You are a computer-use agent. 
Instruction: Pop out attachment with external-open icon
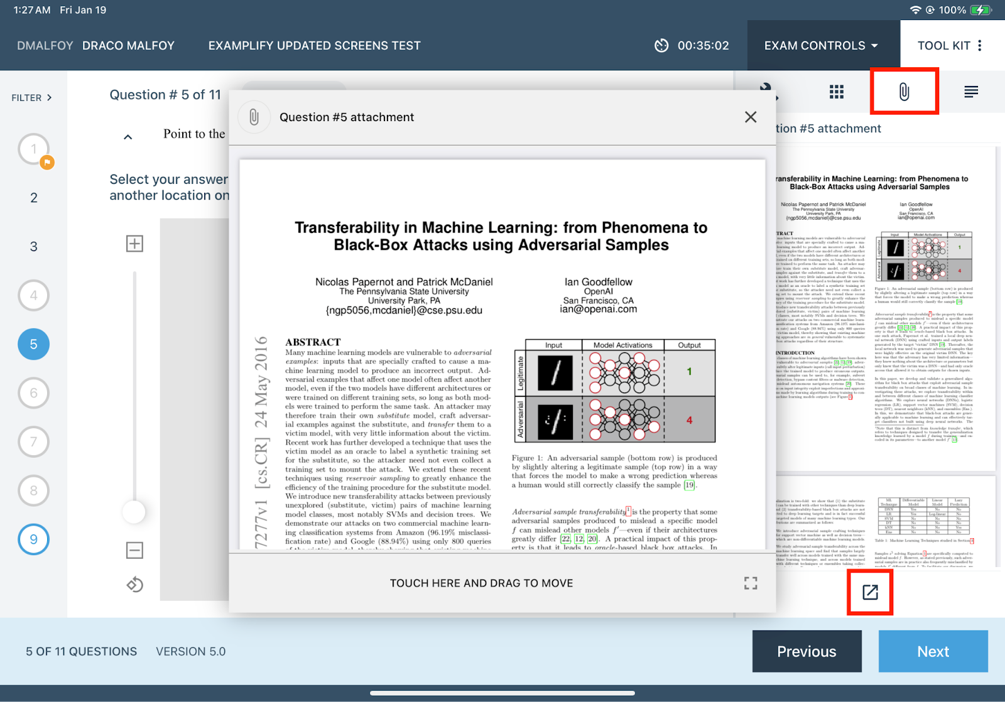870,592
